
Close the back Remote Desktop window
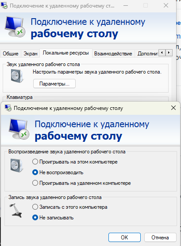[x=166, y=6]
